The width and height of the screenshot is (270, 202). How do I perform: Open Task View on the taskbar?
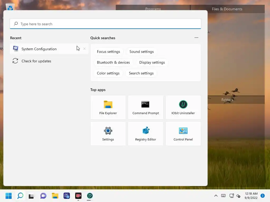(32, 196)
